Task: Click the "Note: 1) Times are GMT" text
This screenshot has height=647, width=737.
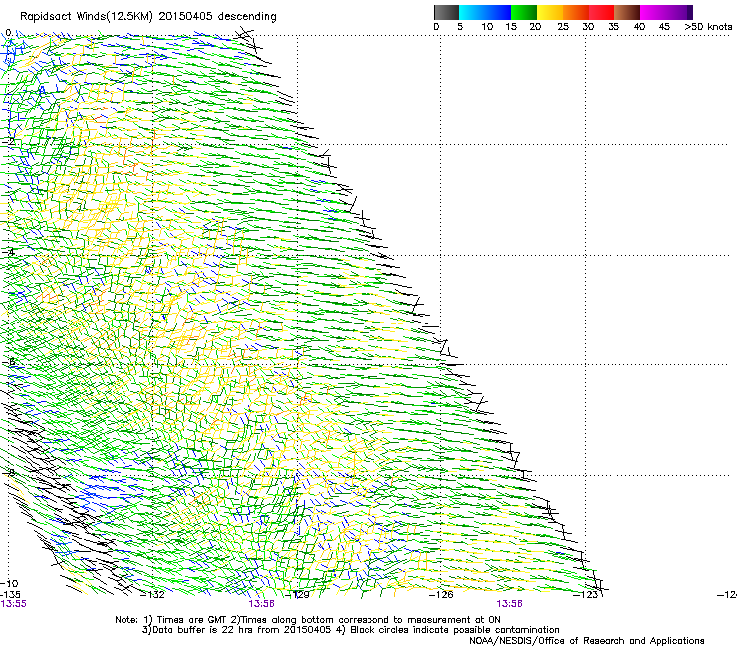Action: 170,620
